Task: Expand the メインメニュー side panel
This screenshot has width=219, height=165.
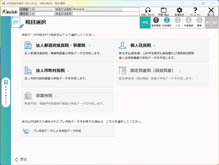Action: [x=6, y=92]
